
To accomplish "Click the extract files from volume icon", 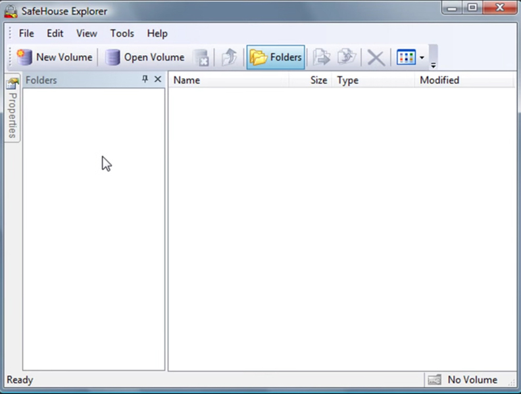I will pyautogui.click(x=347, y=57).
